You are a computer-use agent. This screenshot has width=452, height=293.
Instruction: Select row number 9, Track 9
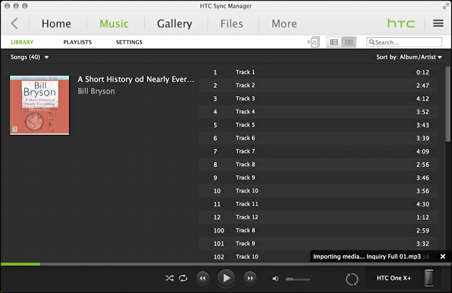[318, 178]
